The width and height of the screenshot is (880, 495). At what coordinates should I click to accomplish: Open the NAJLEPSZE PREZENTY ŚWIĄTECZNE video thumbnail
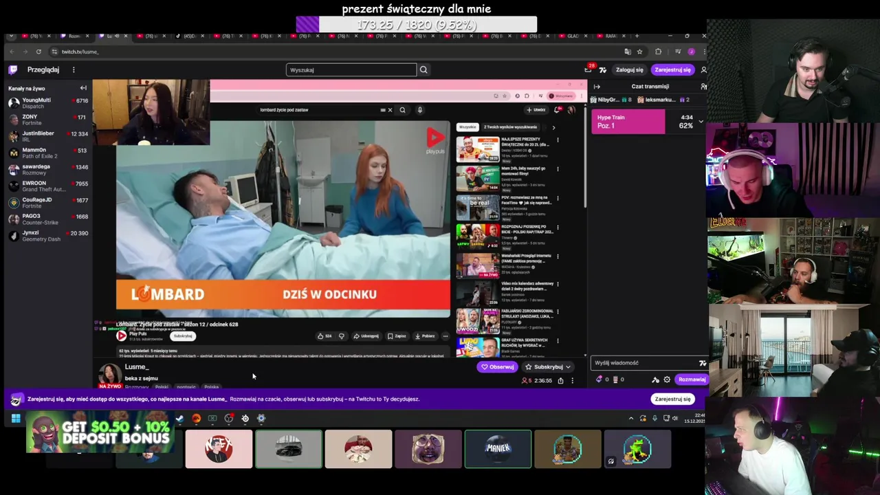point(478,149)
